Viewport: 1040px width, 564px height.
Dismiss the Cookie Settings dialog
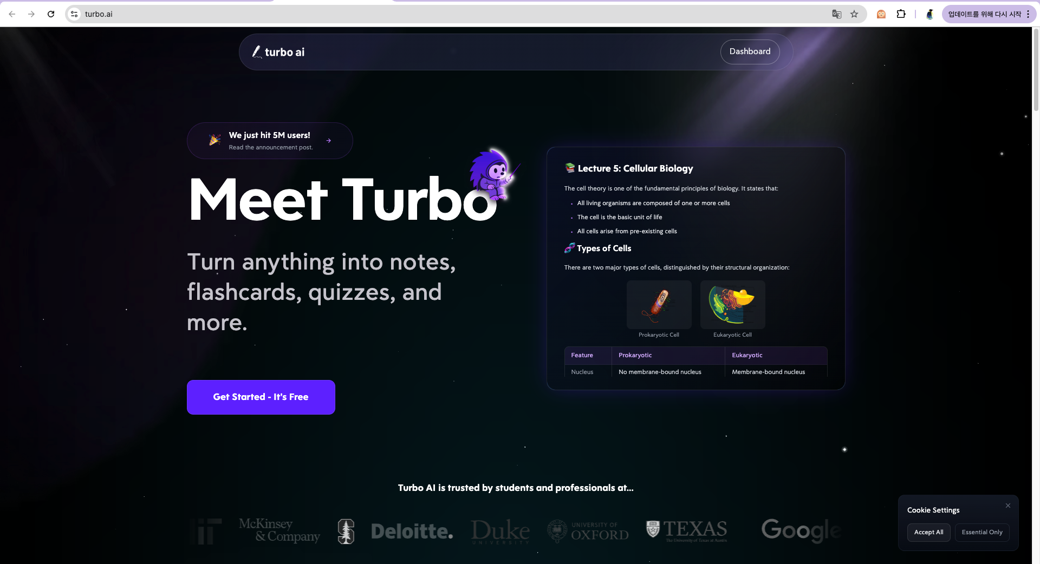coord(1008,506)
